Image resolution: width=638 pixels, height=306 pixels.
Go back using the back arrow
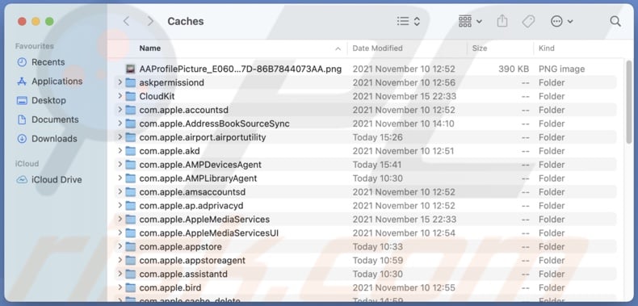click(126, 21)
